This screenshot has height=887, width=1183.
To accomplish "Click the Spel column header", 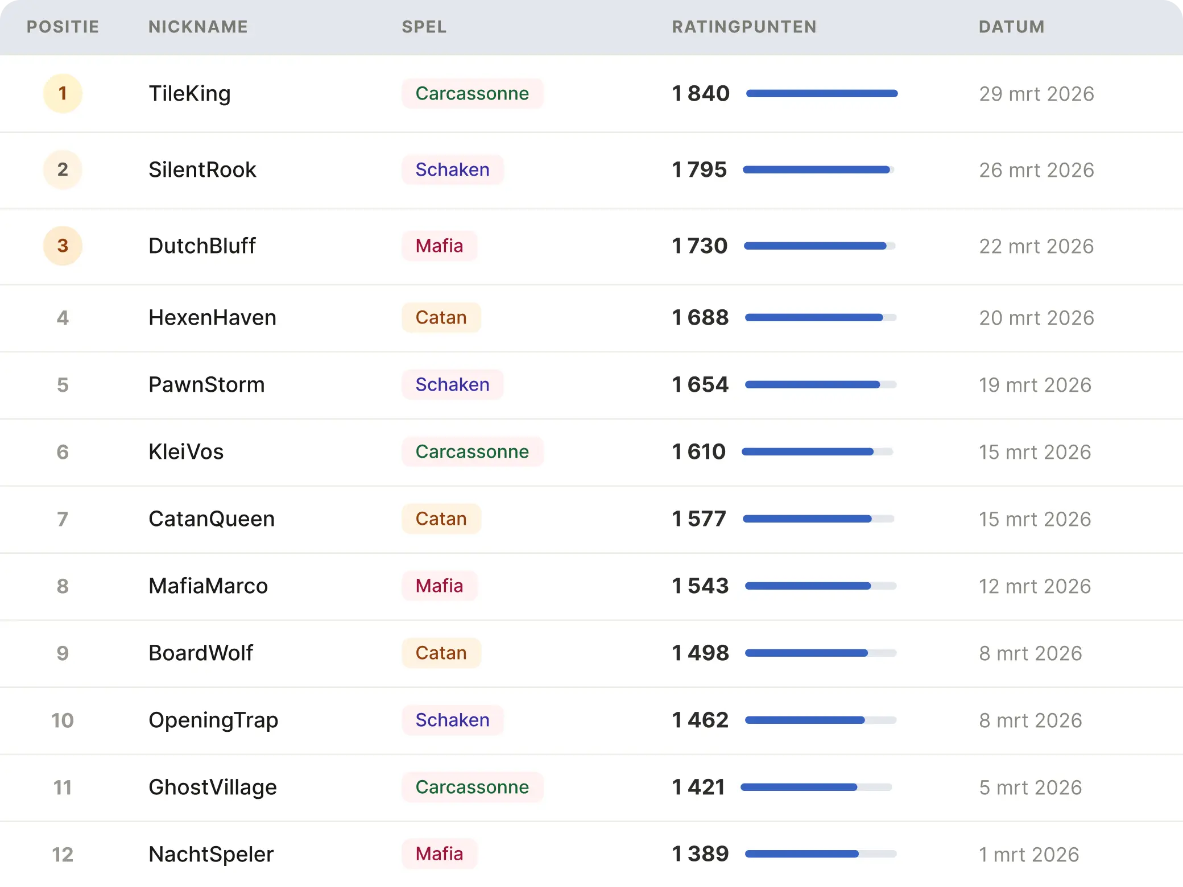I will tap(424, 27).
